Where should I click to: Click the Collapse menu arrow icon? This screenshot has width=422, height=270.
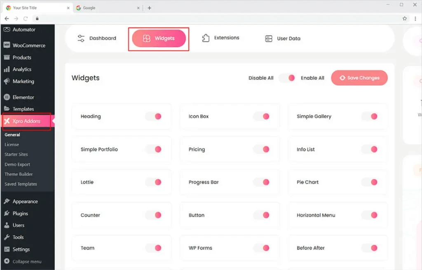[x=7, y=261]
